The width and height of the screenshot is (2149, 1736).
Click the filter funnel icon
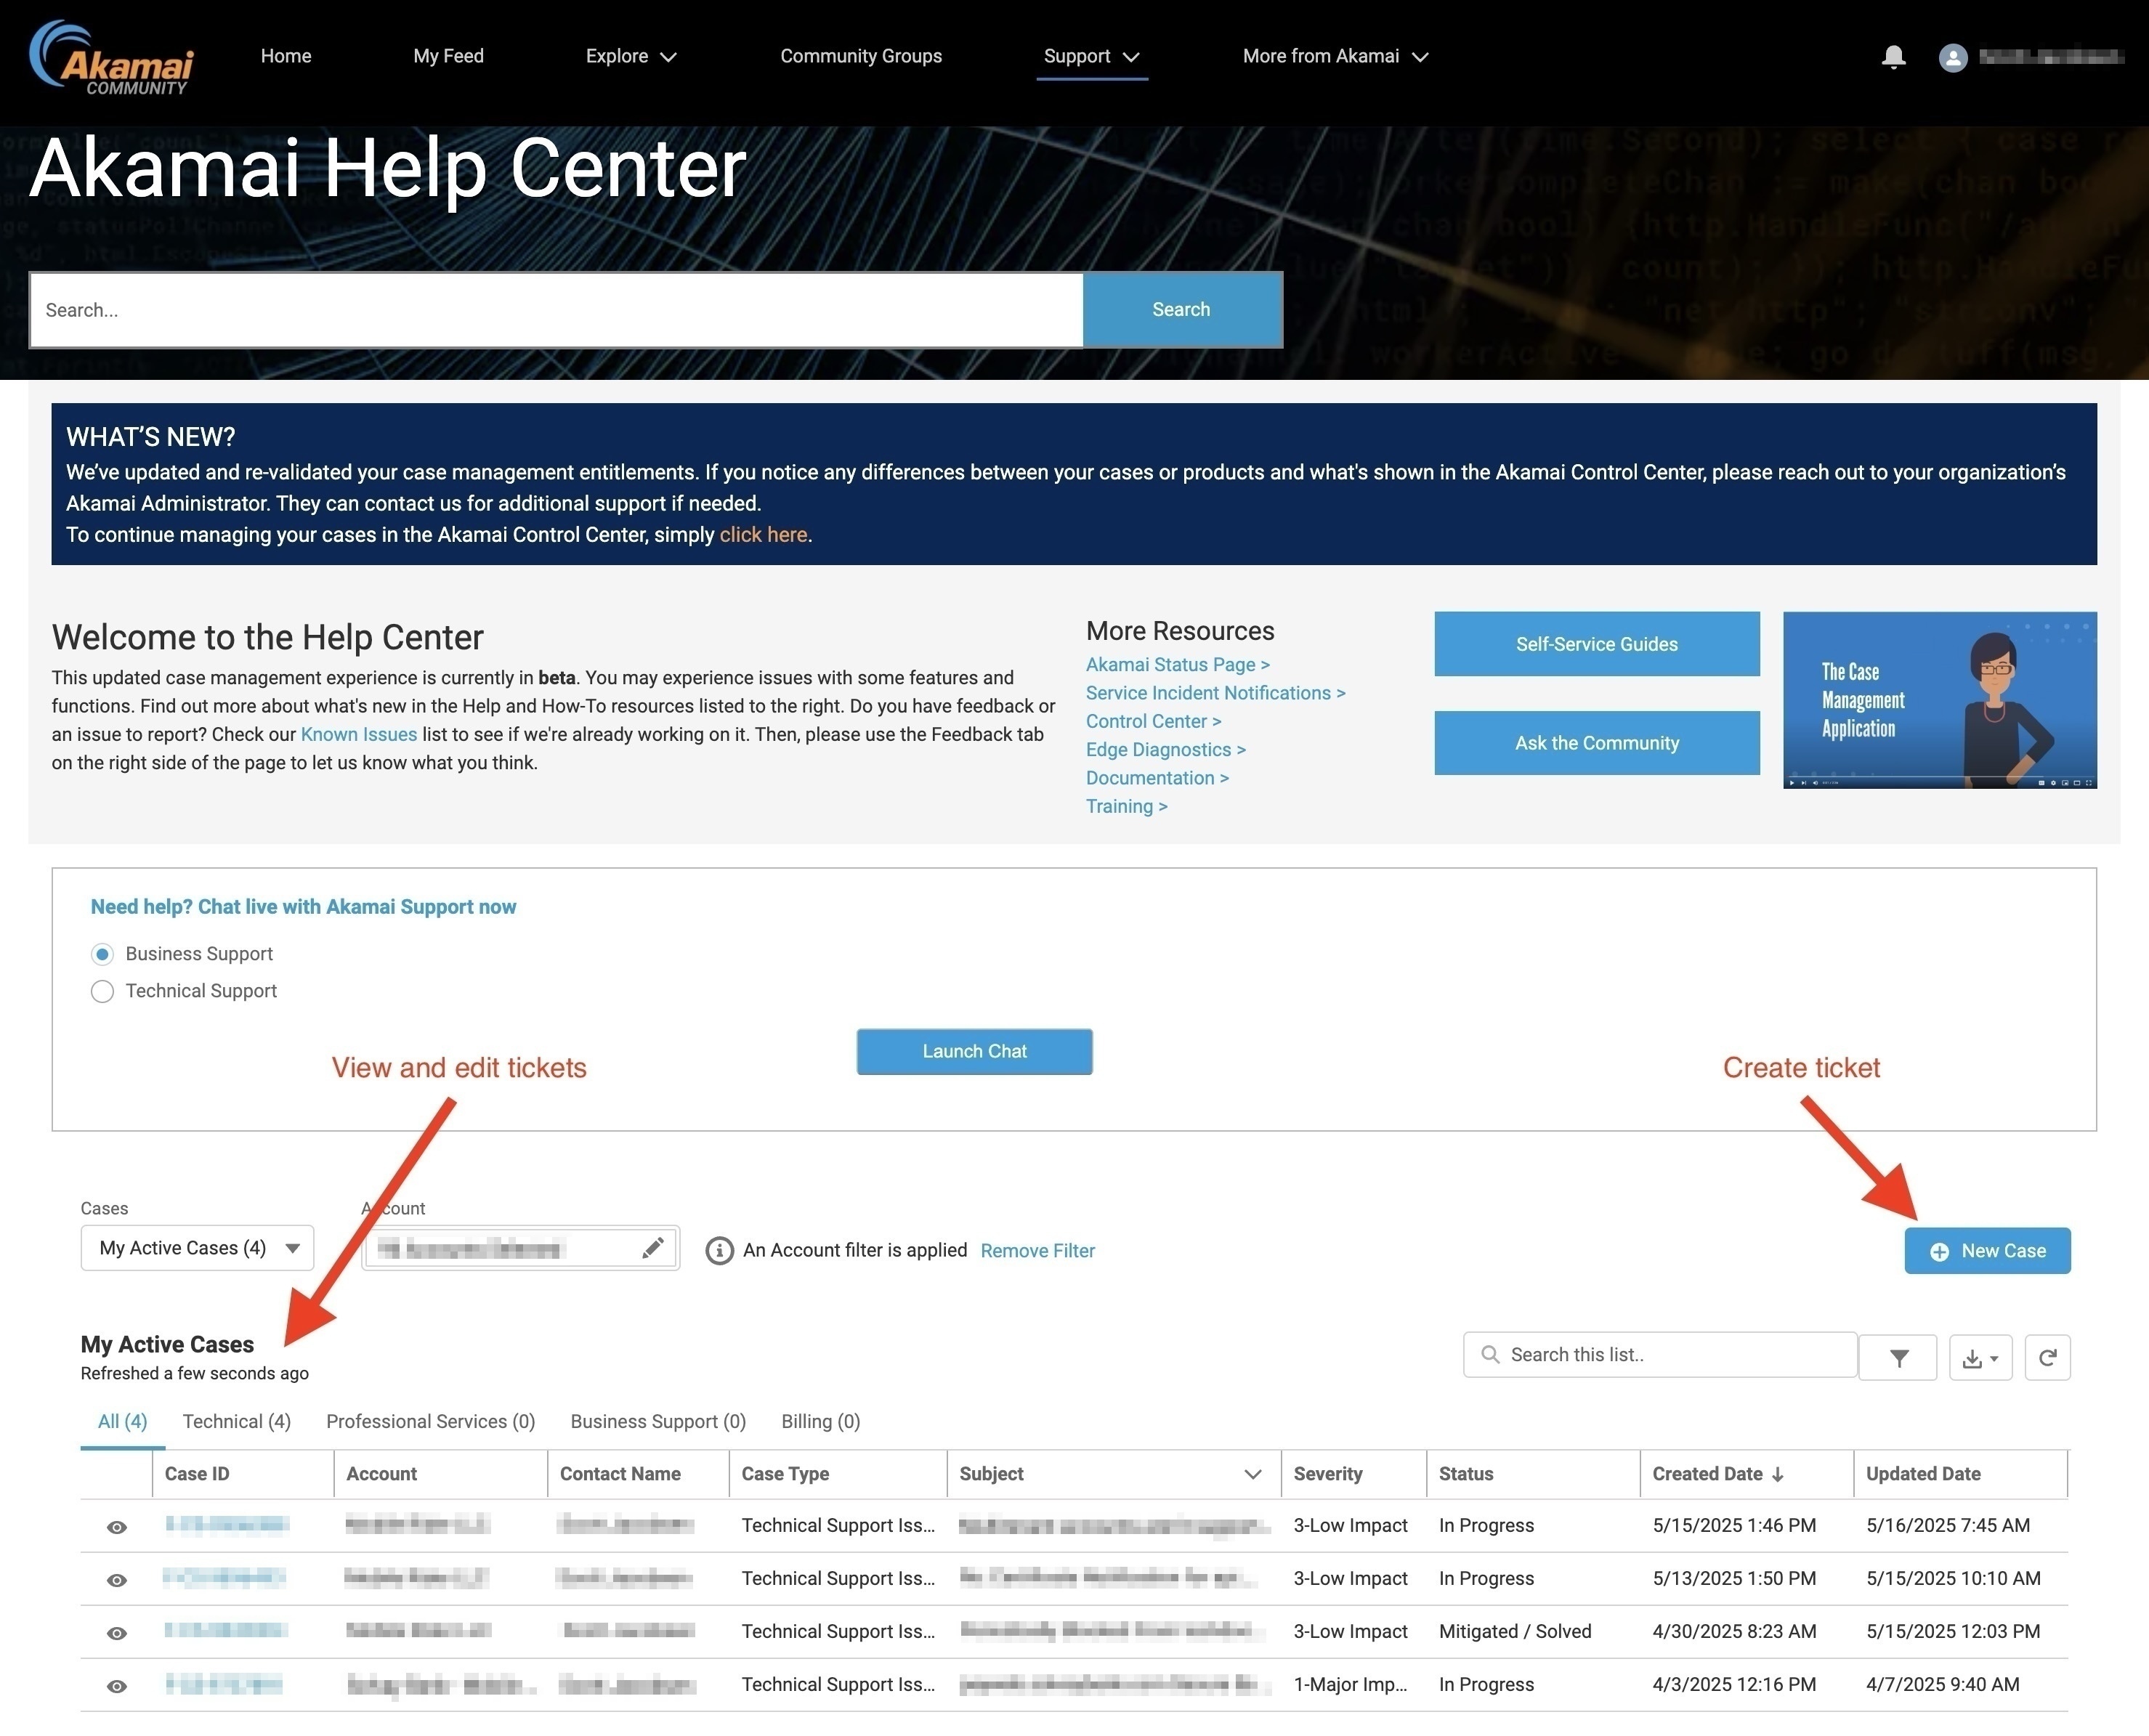coord(1898,1357)
